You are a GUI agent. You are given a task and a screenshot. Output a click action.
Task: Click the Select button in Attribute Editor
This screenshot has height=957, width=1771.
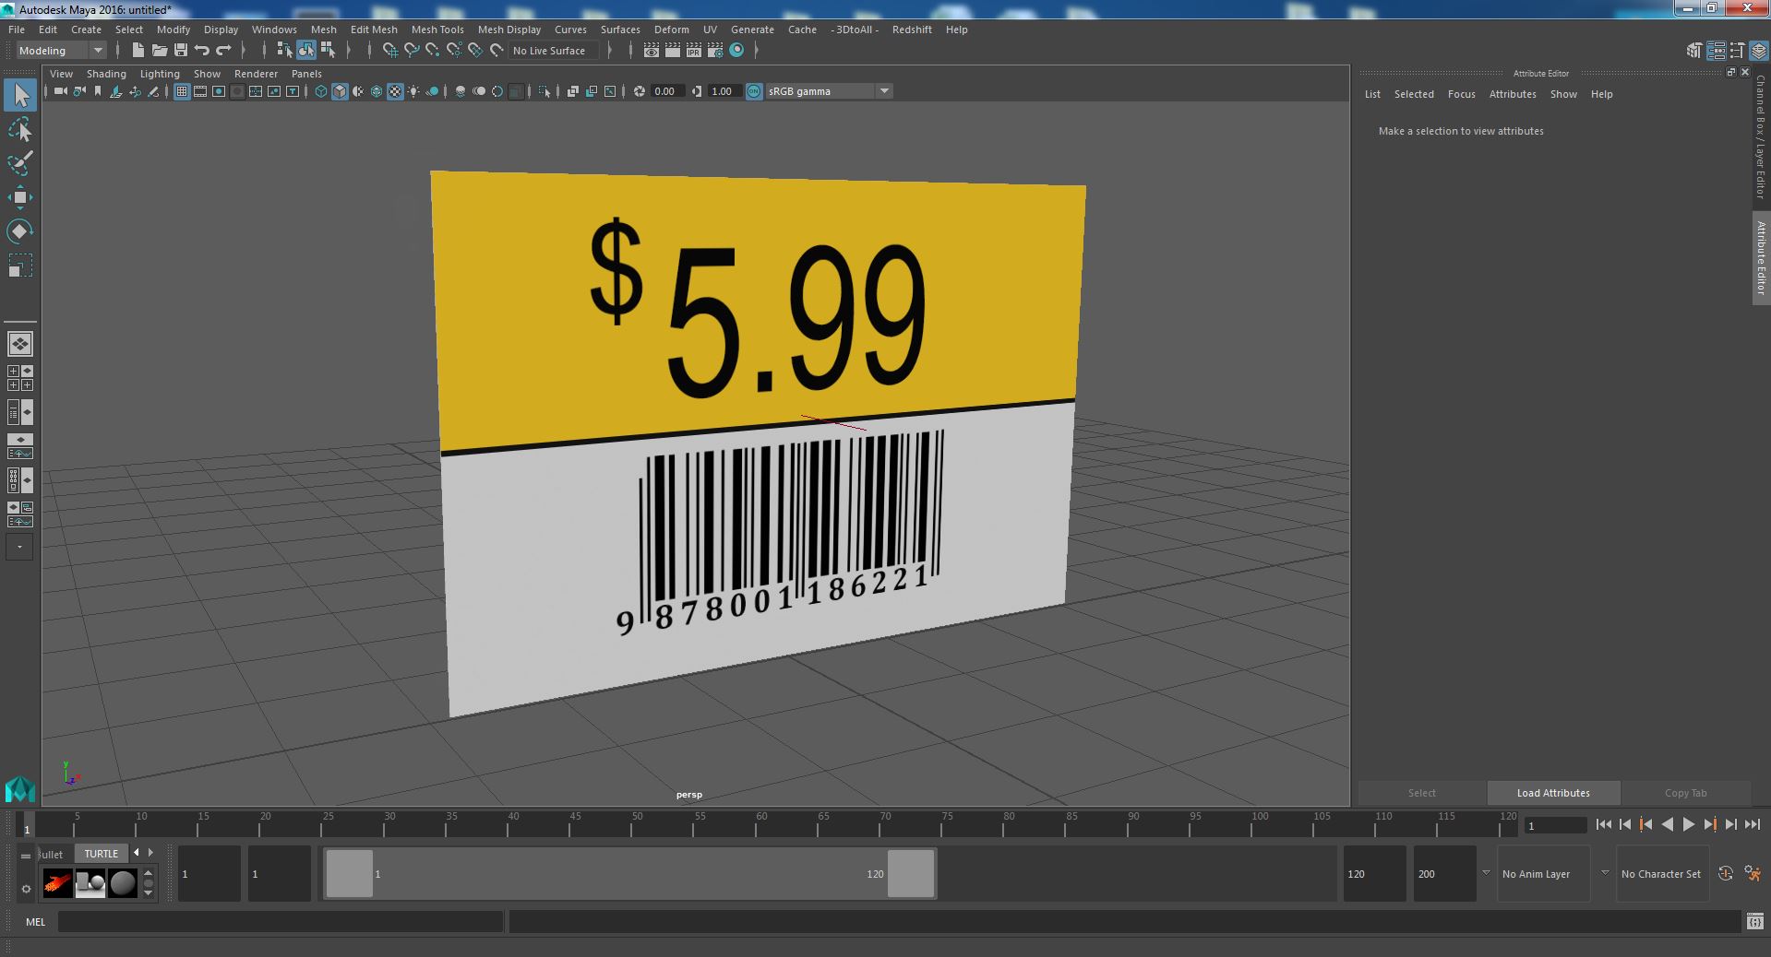pyautogui.click(x=1421, y=793)
